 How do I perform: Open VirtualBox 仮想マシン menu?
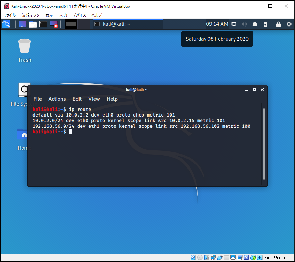30,15
